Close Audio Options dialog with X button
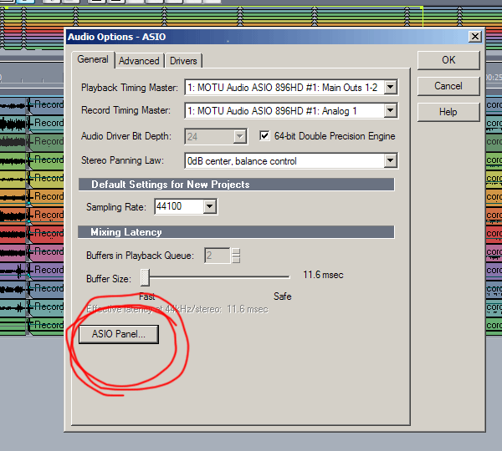Screen dimensions: 502x451 [x=474, y=37]
